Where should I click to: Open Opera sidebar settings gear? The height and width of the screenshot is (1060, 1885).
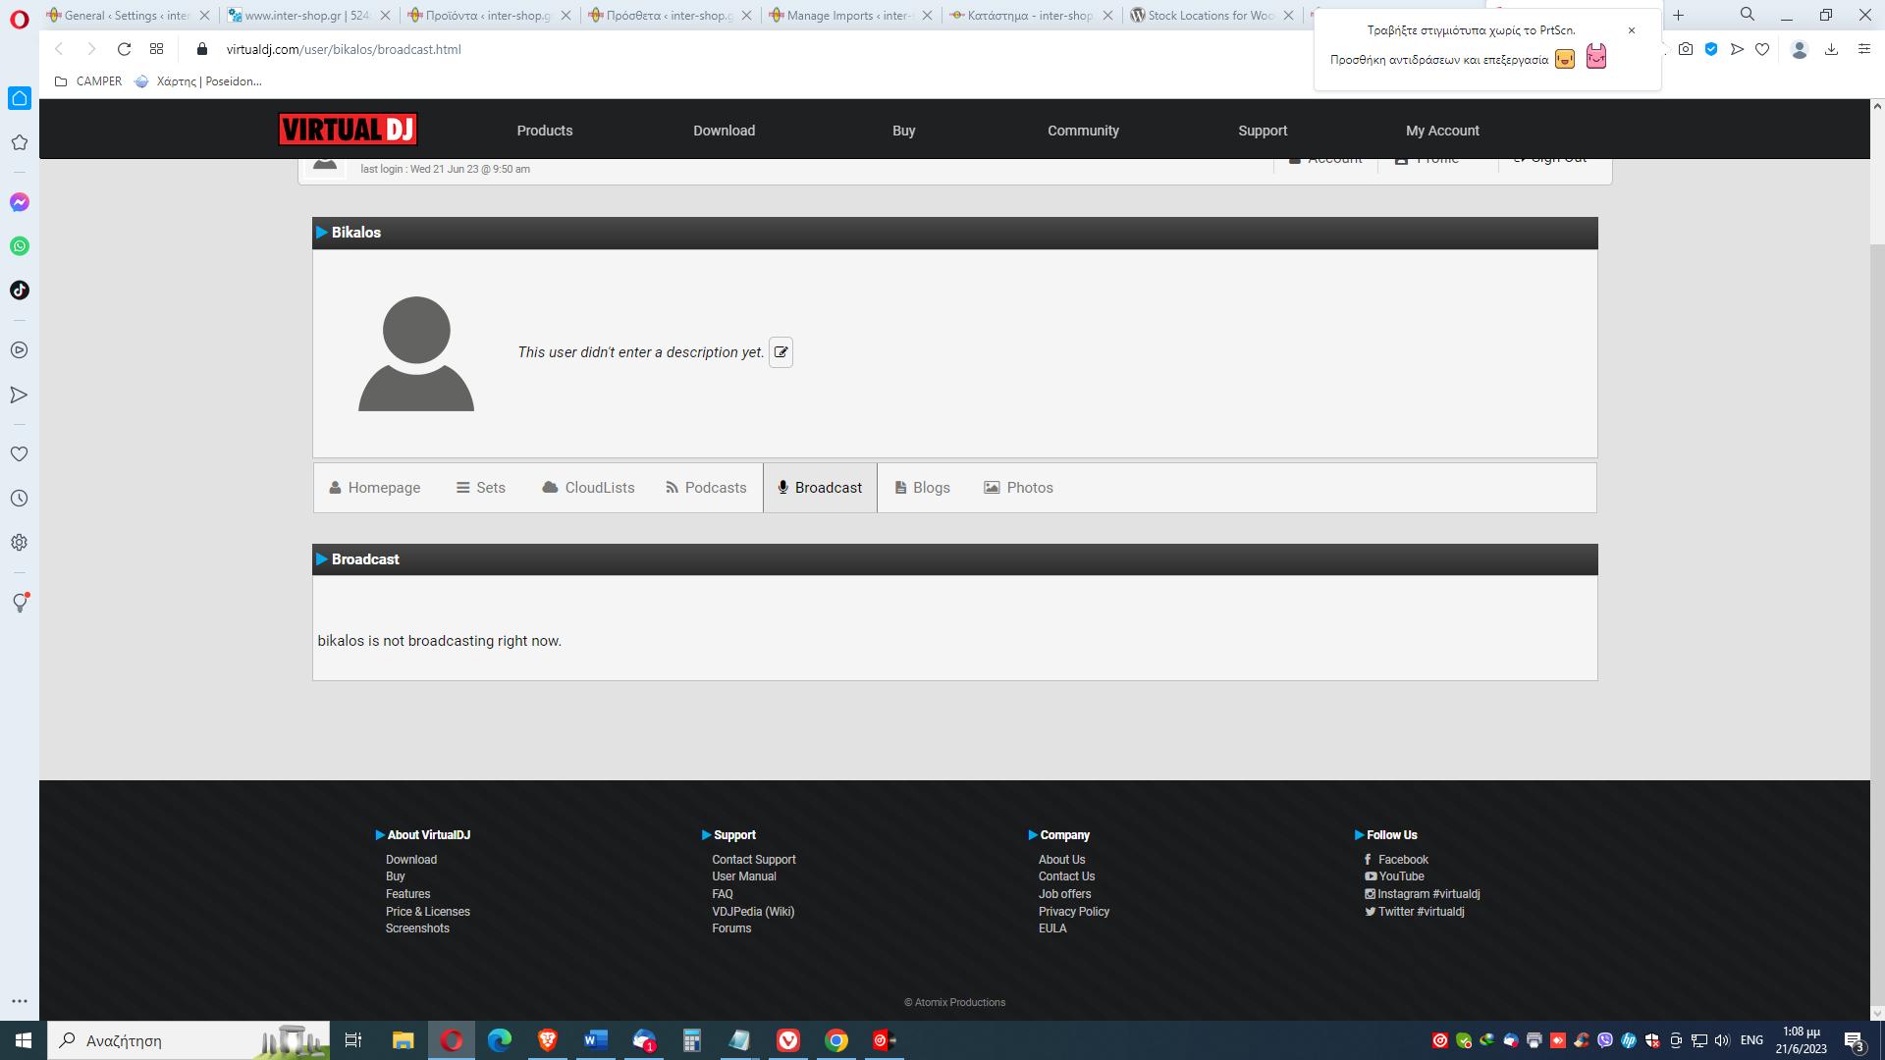(20, 543)
